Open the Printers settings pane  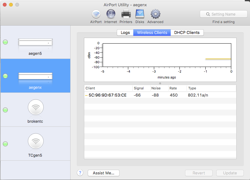(126, 17)
